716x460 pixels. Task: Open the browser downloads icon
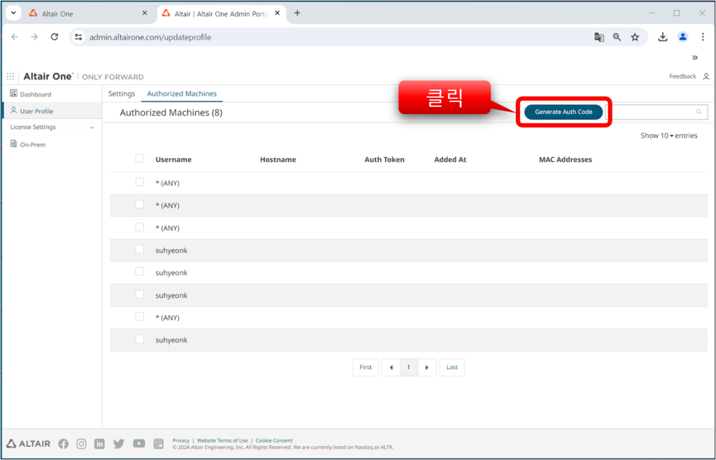663,38
